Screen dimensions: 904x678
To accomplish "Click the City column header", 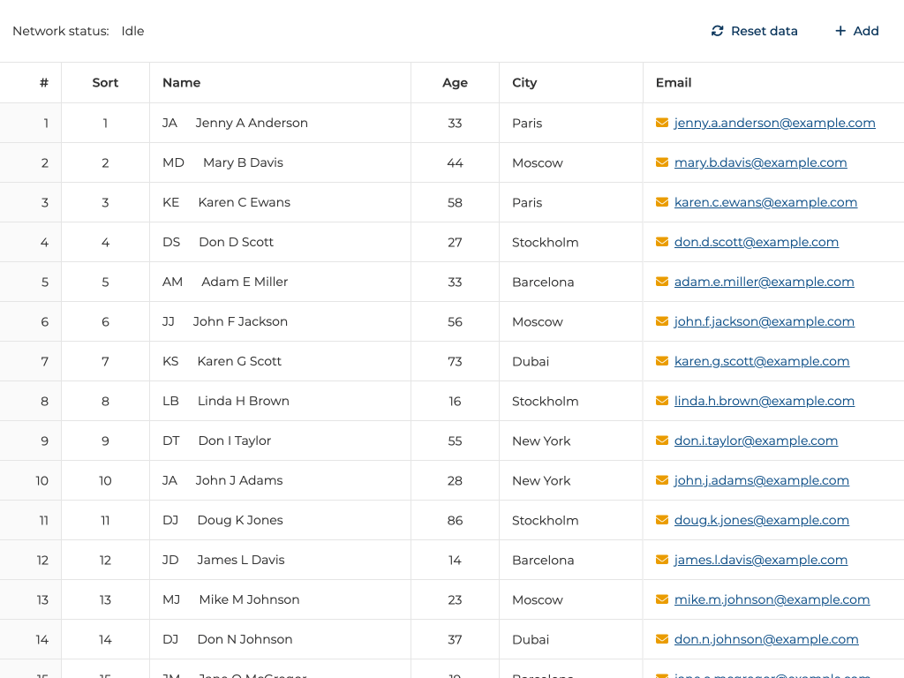I will [524, 83].
